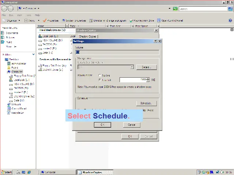Close the Settings dialog
Image resolution: width=234 pixels, height=175 pixels.
[159, 41]
